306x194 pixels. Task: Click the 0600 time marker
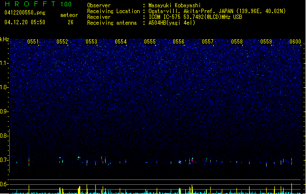pos(295,42)
